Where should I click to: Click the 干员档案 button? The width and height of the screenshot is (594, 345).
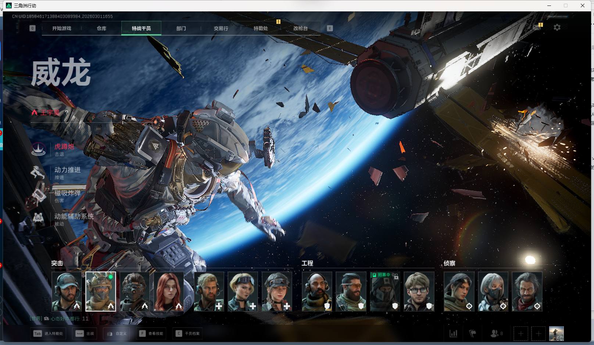tap(188, 334)
